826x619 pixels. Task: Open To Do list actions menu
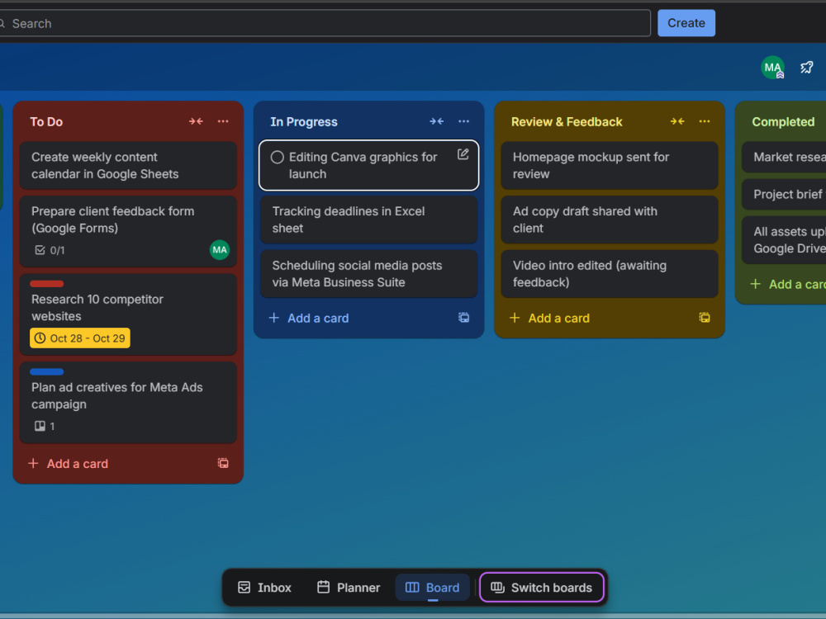[223, 121]
